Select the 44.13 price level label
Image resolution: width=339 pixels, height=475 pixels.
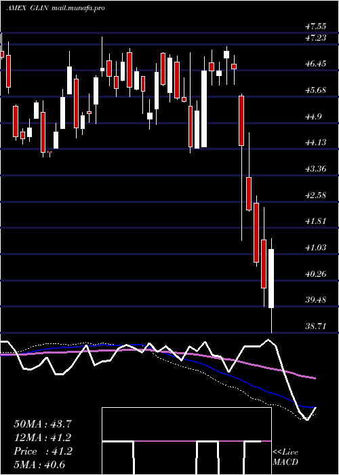[316, 142]
